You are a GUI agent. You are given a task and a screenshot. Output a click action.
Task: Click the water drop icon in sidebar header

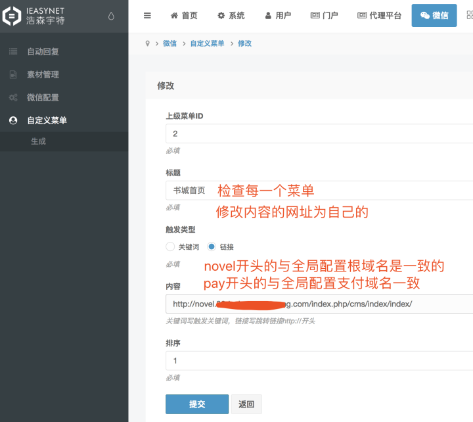pos(110,16)
